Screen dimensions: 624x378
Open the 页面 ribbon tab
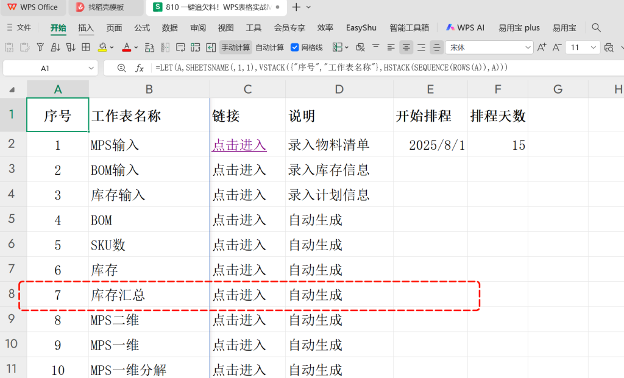114,27
